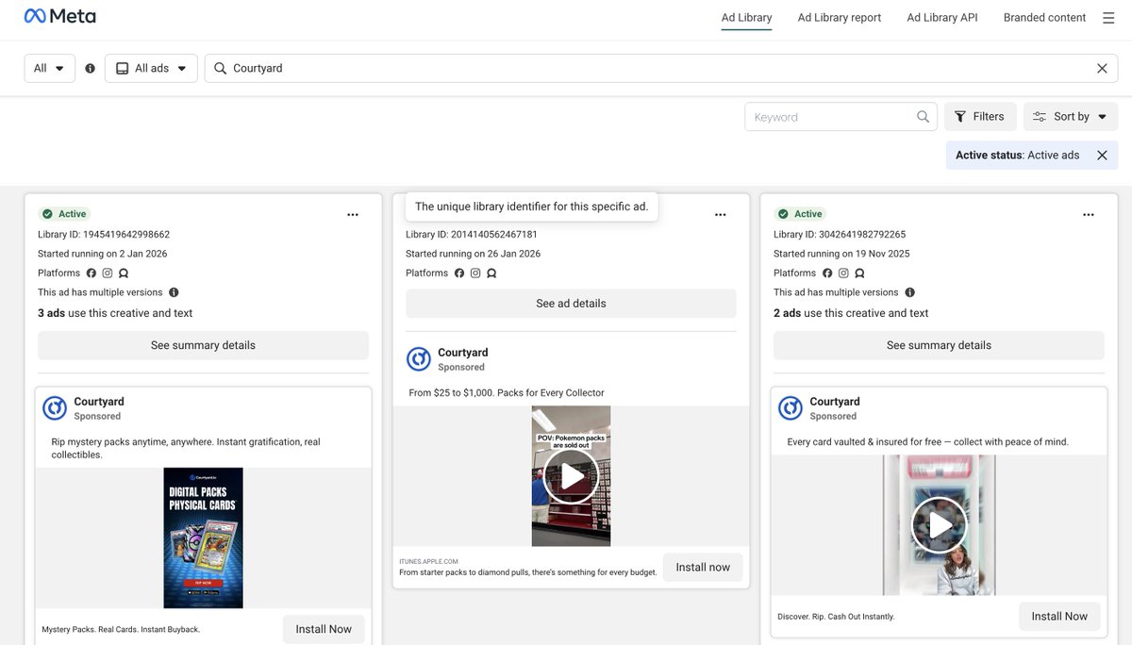This screenshot has width=1132, height=645.
Task: Click Courtyard avatar in the vaulted card ad
Action: pyautogui.click(x=791, y=408)
